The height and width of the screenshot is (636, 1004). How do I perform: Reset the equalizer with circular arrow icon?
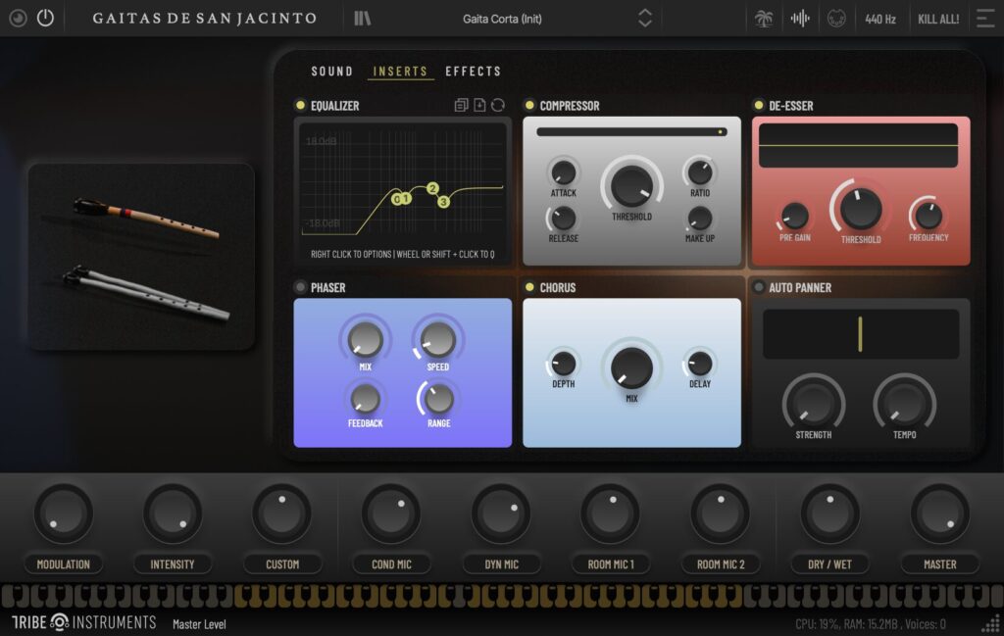(x=497, y=105)
